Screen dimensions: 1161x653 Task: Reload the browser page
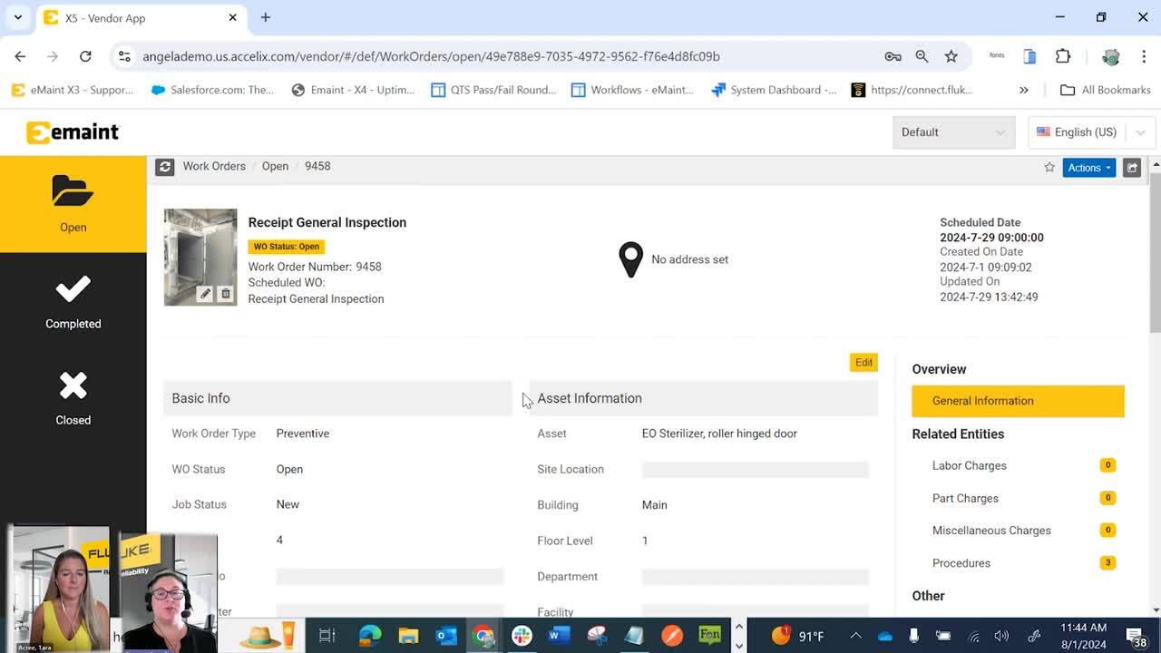(85, 56)
